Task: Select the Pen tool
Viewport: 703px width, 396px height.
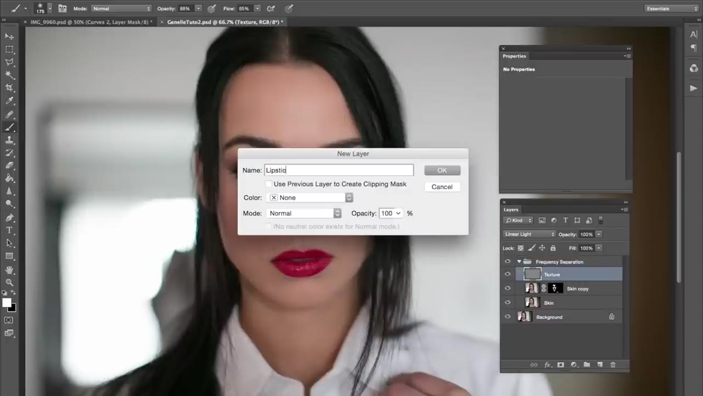Action: 10,217
